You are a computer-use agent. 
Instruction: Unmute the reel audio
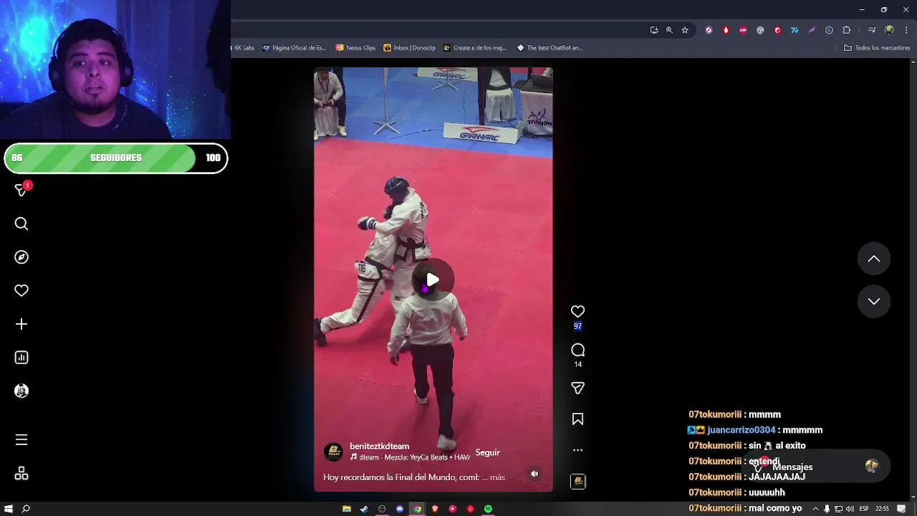coord(534,474)
